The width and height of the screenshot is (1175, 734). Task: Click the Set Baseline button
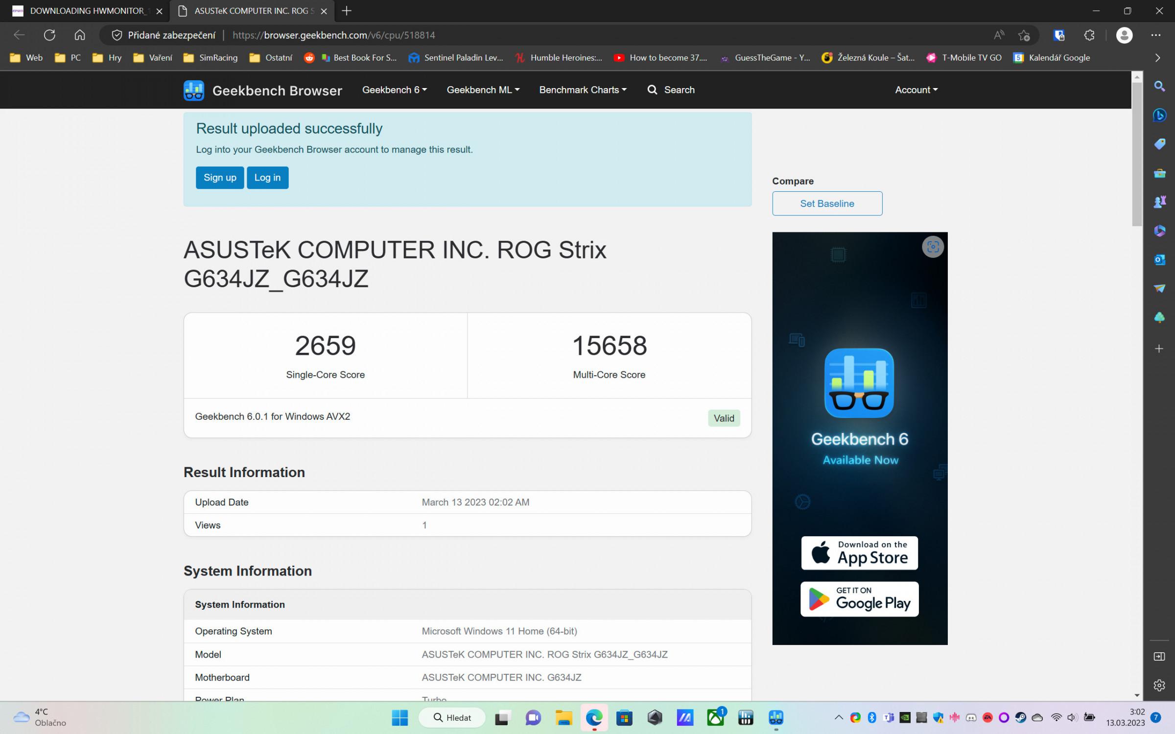[x=827, y=204]
